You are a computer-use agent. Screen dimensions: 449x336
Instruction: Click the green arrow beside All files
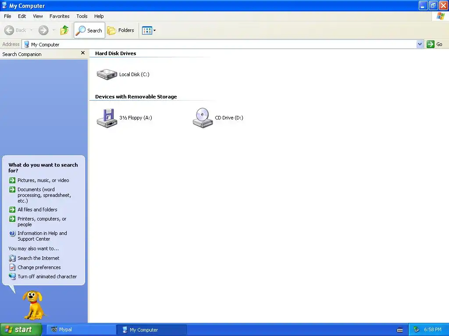12,210
